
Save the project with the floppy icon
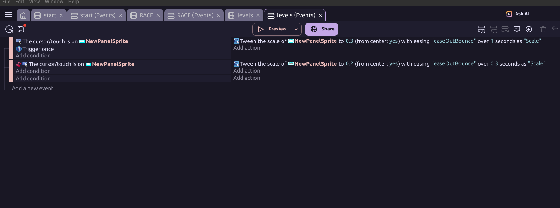click(21, 29)
